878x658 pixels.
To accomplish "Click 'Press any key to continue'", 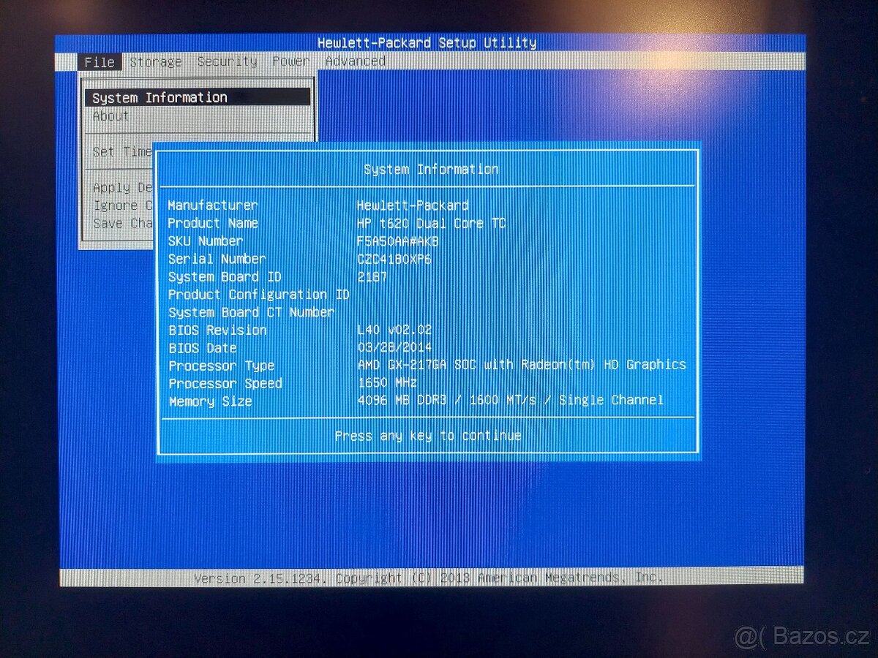I will (x=428, y=436).
